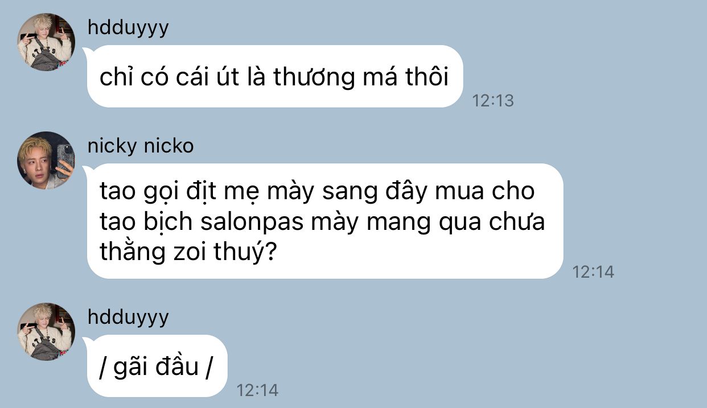
Task: Click hdduyyy name above "/ gãi đầu /" bubble
Action: click(128, 316)
